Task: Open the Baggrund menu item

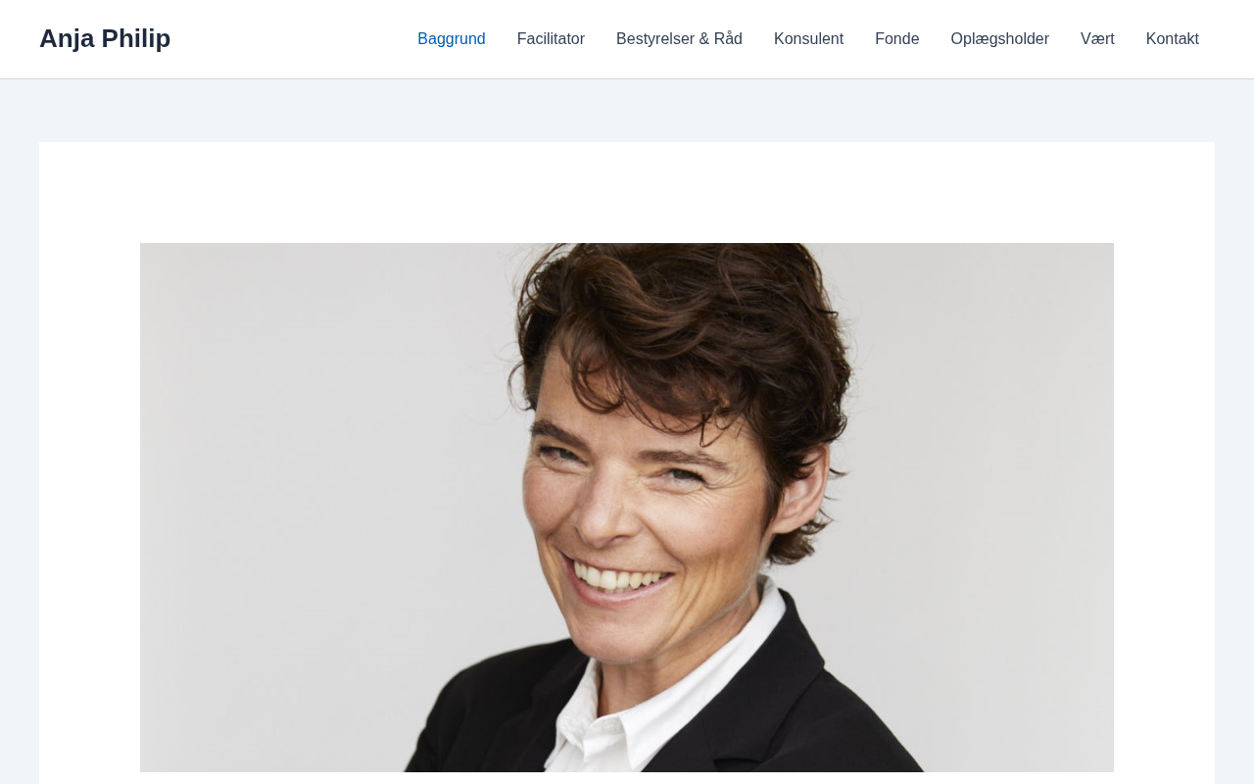Action: pyautogui.click(x=452, y=39)
